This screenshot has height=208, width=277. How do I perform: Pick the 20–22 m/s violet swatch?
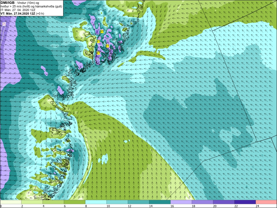click(x=224, y=202)
